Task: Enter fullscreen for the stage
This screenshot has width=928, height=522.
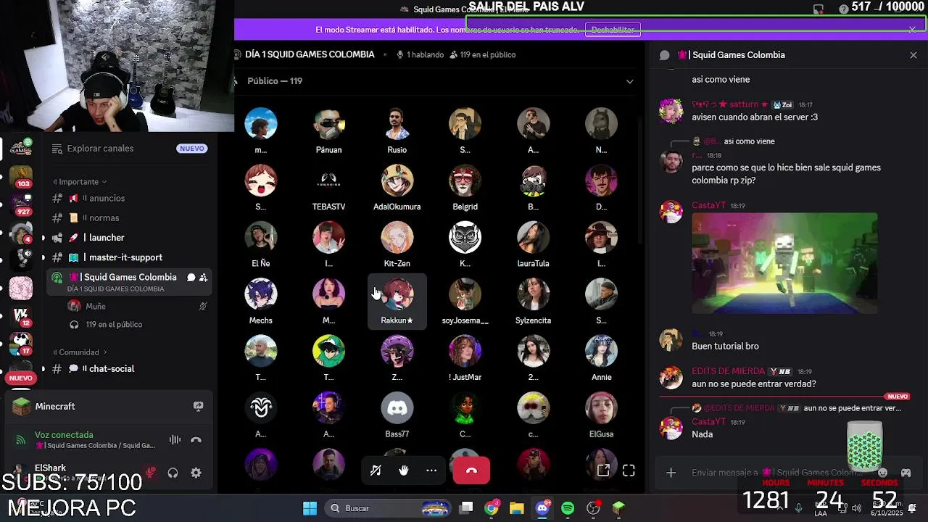Action: (629, 471)
